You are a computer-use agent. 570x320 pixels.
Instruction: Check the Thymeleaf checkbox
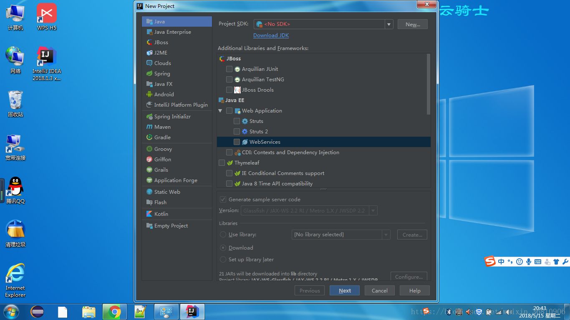click(x=222, y=163)
